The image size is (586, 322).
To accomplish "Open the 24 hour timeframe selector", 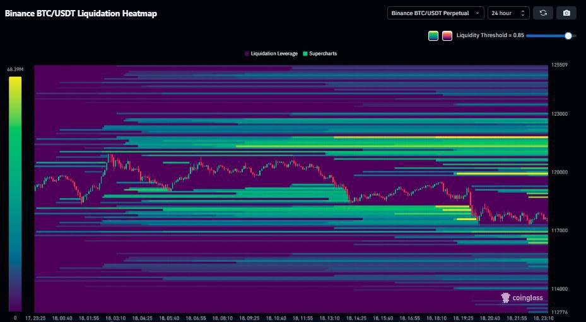I will coord(508,13).
